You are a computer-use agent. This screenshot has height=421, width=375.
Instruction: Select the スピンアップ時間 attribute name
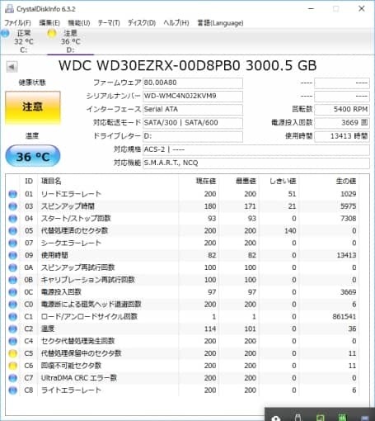pyautogui.click(x=68, y=206)
